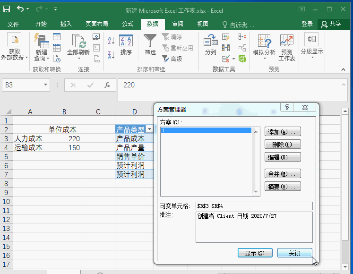
Task: Click the 分列 text to columns icon
Action: pyautogui.click(x=210, y=44)
